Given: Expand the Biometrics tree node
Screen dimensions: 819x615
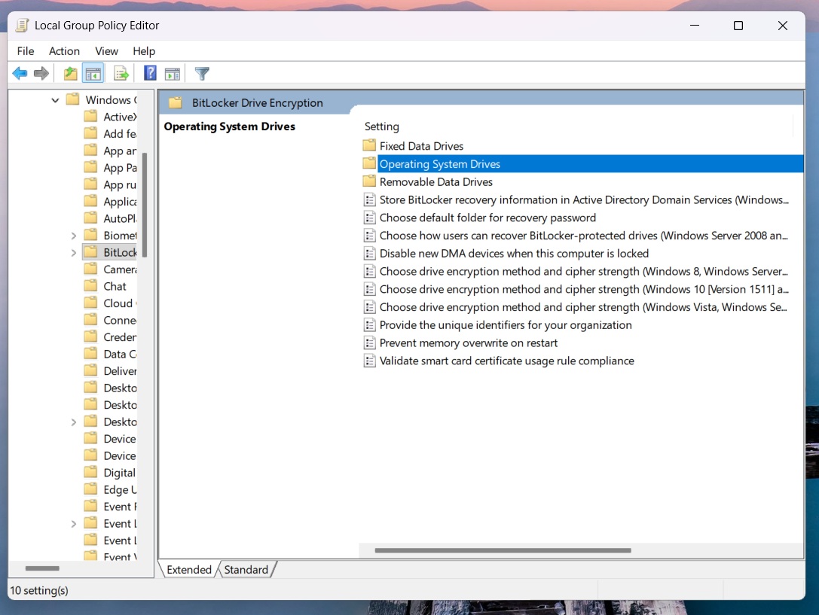Looking at the screenshot, I should 73,235.
